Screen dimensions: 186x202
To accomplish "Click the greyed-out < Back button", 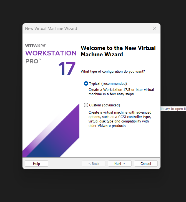I will tap(94, 163).
